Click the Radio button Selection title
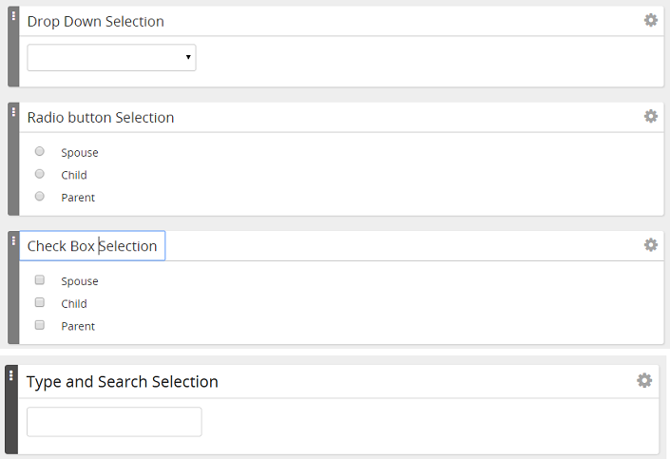Screen dimensions: 670x459 click(x=101, y=118)
